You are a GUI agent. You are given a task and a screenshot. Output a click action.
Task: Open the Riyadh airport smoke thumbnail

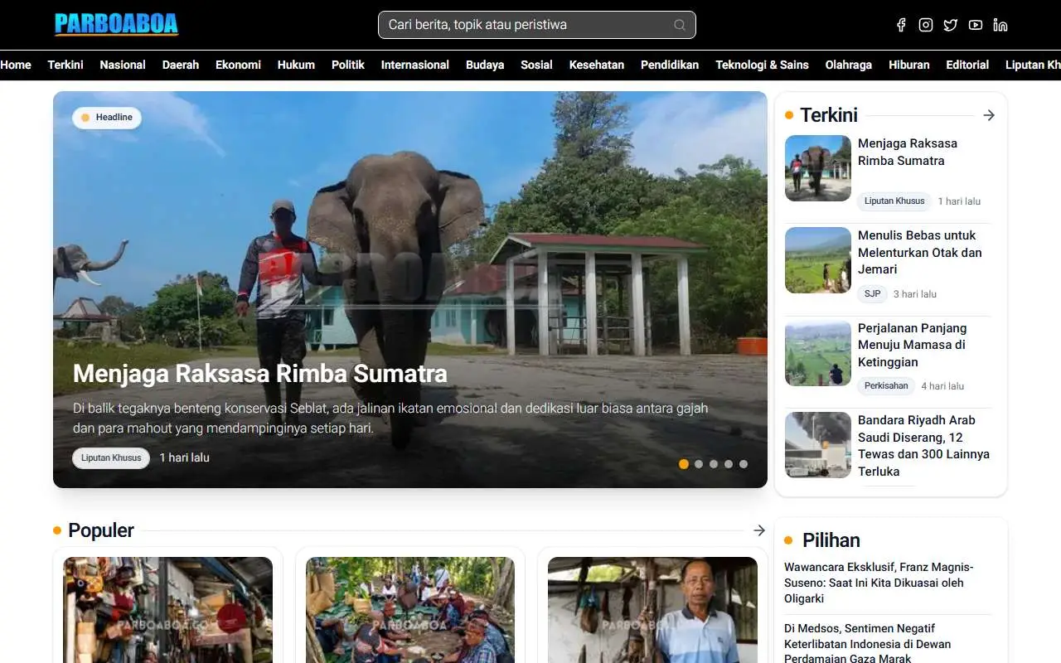point(818,445)
